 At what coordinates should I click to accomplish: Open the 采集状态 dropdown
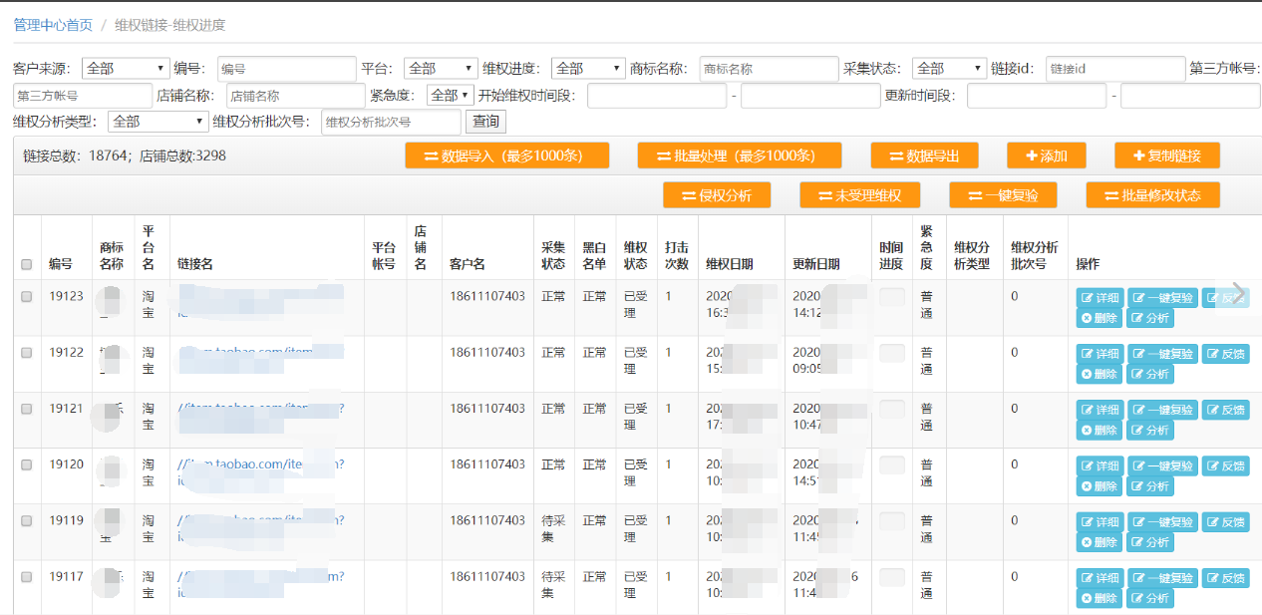(x=949, y=69)
